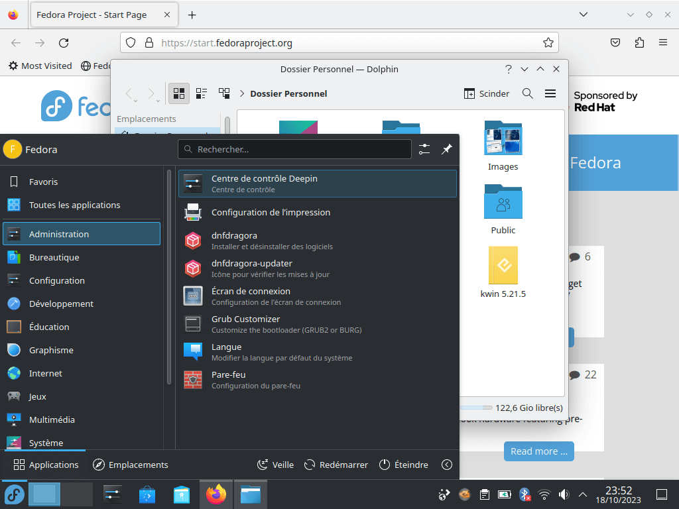Select Développement category

pyautogui.click(x=82, y=304)
